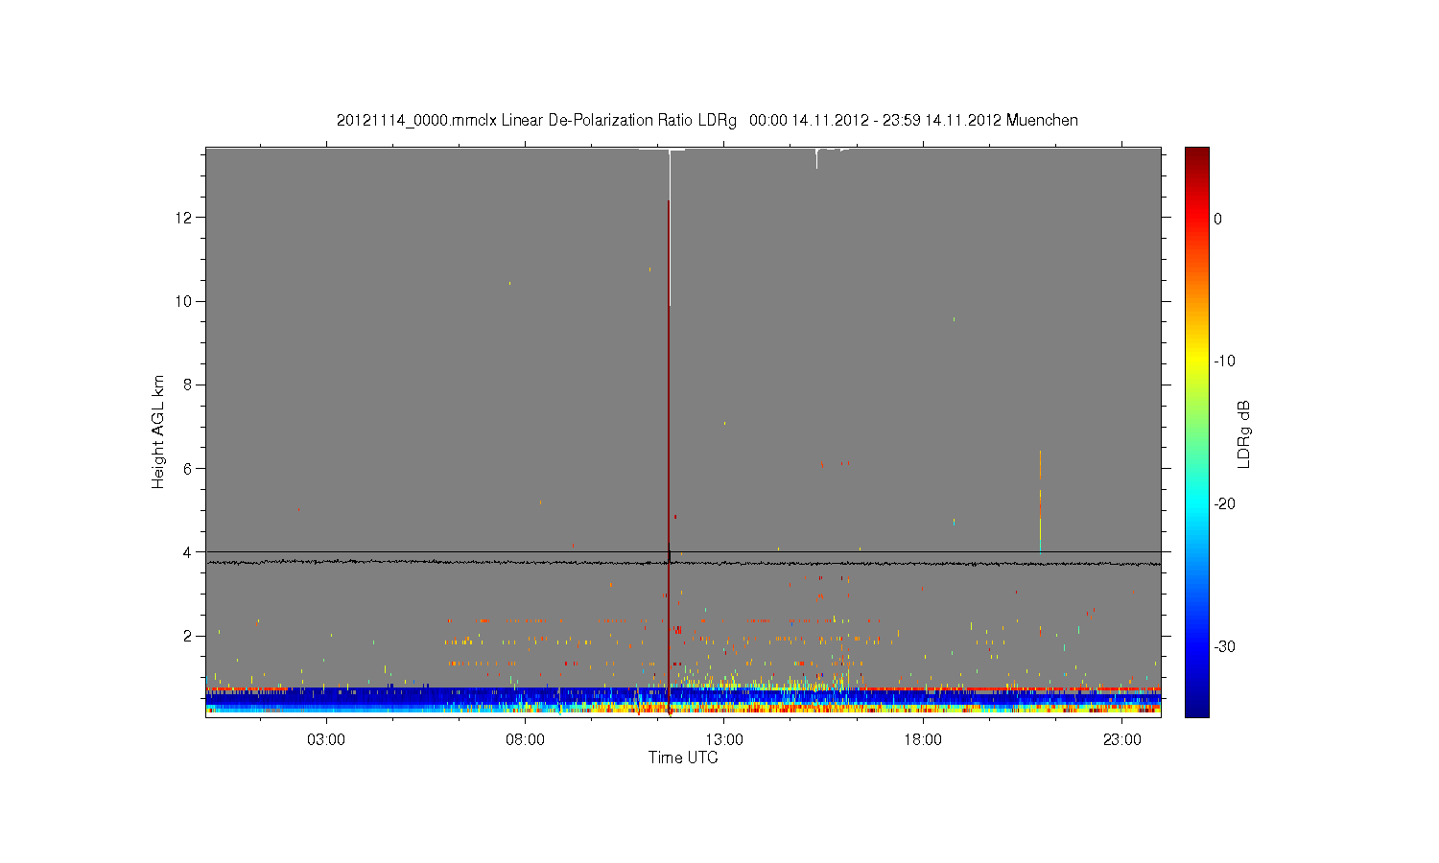The height and width of the screenshot is (863, 1439).
Task: Click the height tick label 4
Action: pos(189,552)
